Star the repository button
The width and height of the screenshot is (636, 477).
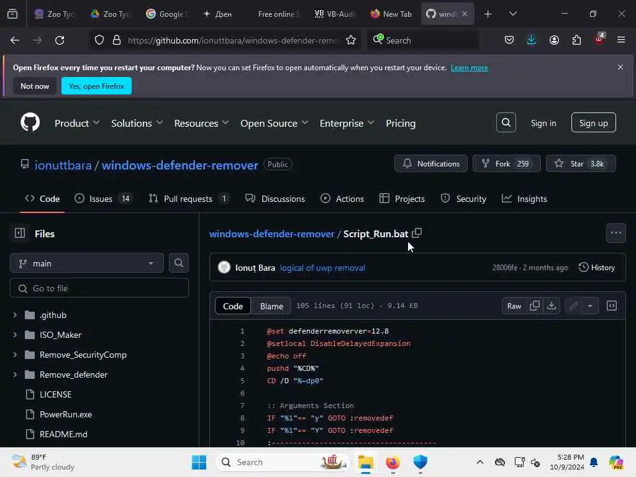[581, 163]
